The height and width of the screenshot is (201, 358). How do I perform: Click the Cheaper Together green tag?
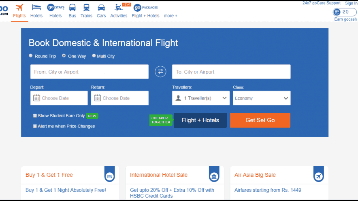click(x=161, y=120)
